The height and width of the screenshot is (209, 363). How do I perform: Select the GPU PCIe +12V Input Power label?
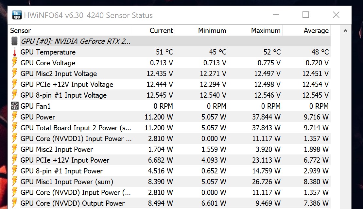[65, 160]
